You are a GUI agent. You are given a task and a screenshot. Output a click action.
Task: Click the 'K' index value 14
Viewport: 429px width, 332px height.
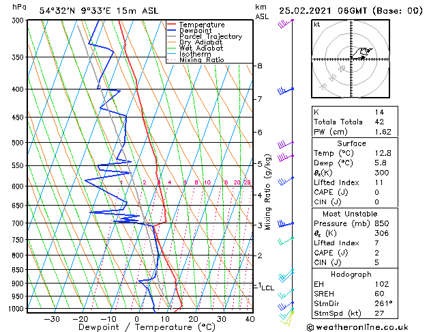[379, 112]
